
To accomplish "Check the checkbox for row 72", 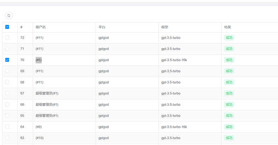I will 7,37.
